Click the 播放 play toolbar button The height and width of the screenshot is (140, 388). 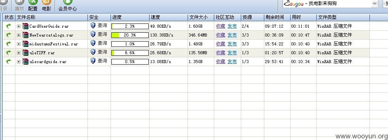point(20,5)
